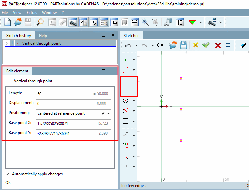Screen dimensions: 249x190
Task: Click pencil edit icon in Positioning field
Action: (103, 113)
